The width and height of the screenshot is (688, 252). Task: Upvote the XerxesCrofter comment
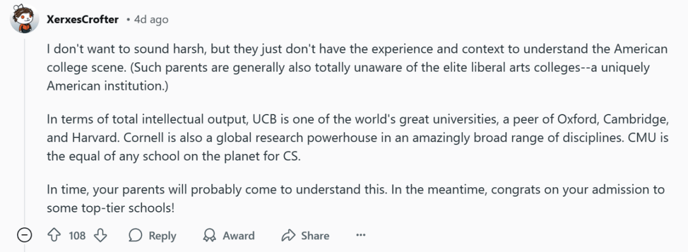click(x=54, y=236)
